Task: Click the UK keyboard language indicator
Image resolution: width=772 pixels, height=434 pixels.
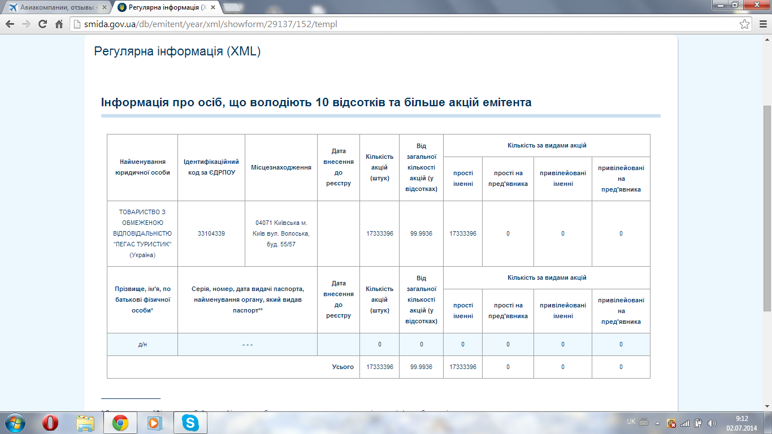Action: click(631, 422)
